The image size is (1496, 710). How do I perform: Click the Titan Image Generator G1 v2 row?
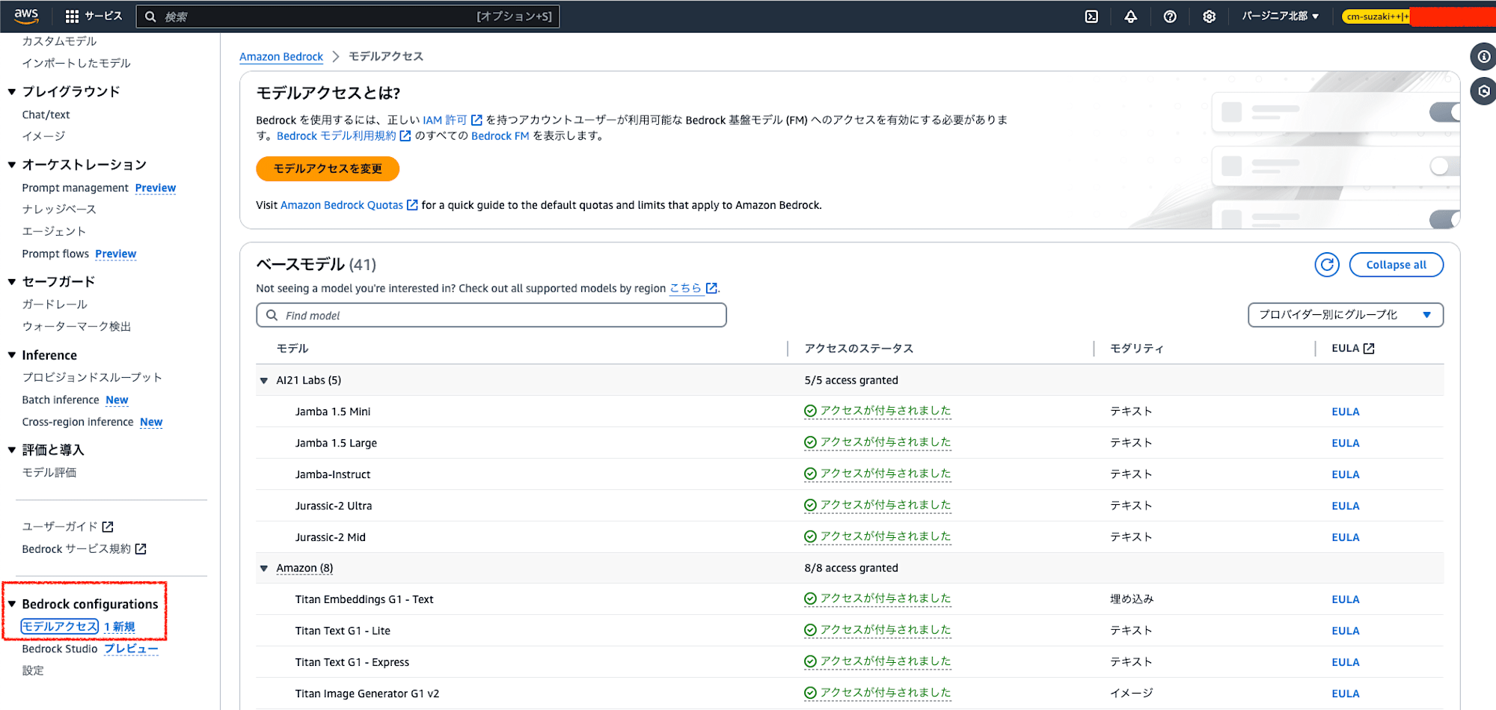(x=850, y=694)
